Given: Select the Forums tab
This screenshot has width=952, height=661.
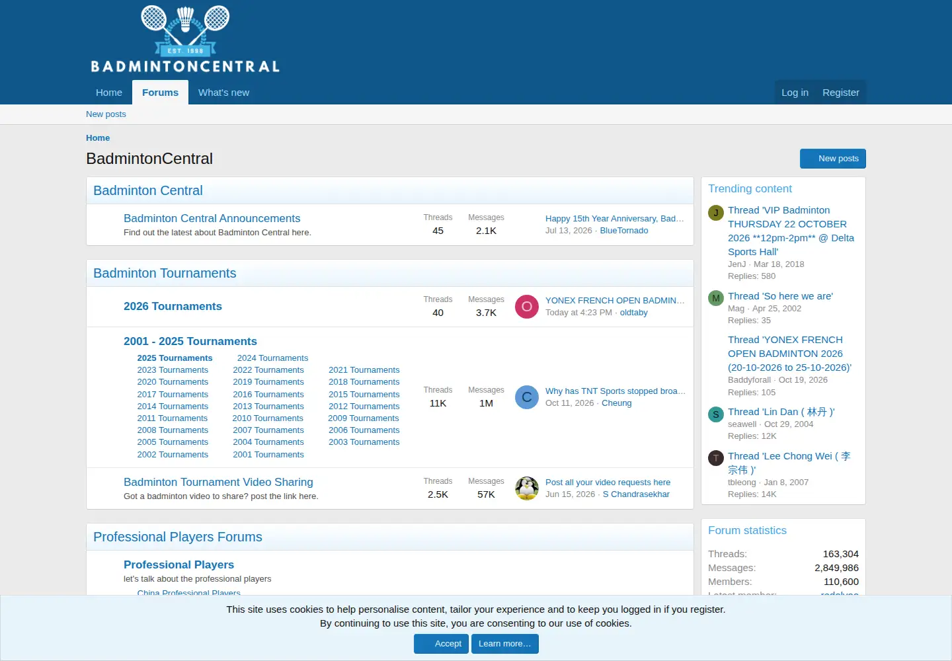Looking at the screenshot, I should pyautogui.click(x=160, y=93).
